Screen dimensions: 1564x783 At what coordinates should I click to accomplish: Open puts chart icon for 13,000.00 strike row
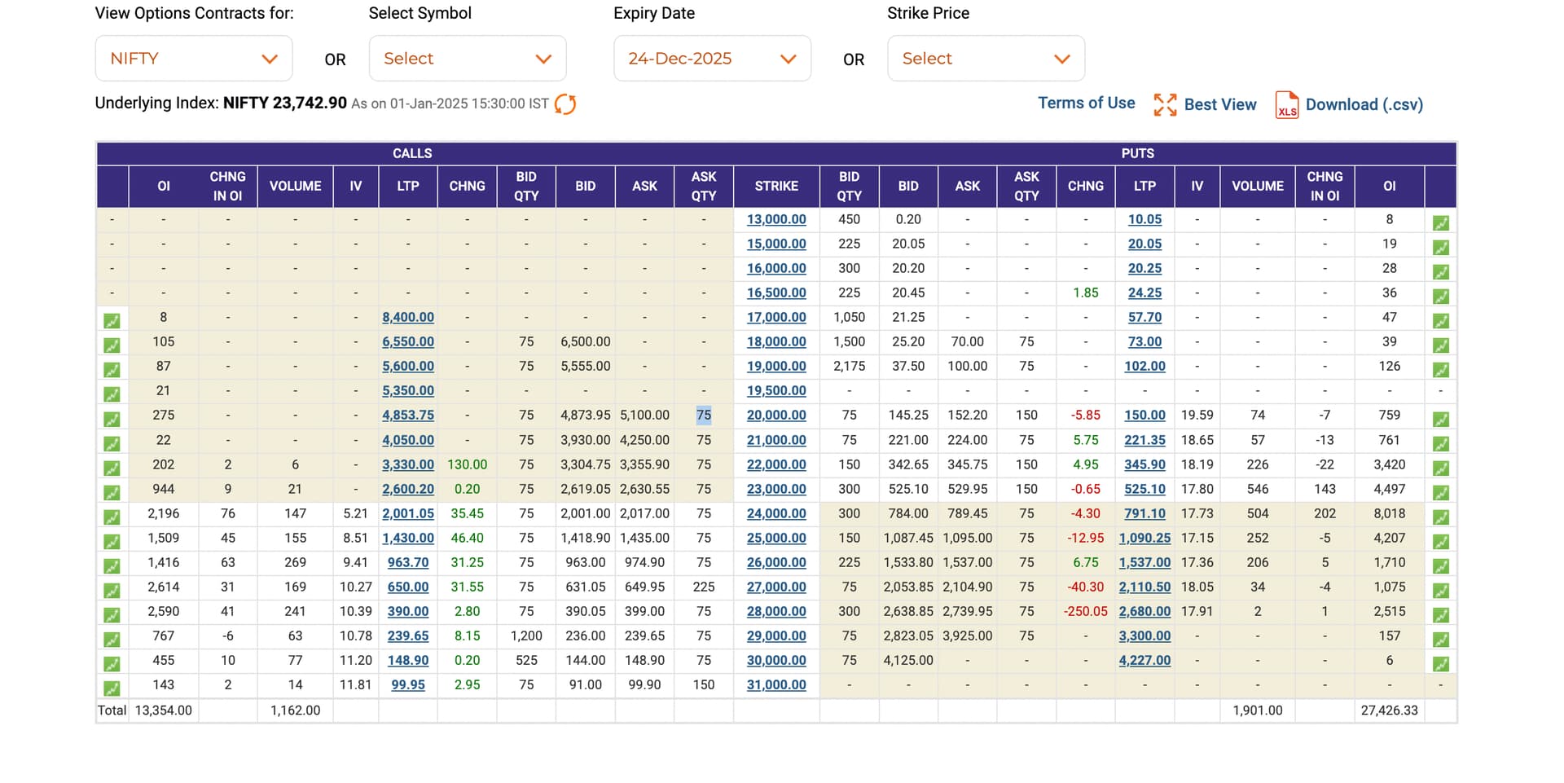pyautogui.click(x=1440, y=223)
